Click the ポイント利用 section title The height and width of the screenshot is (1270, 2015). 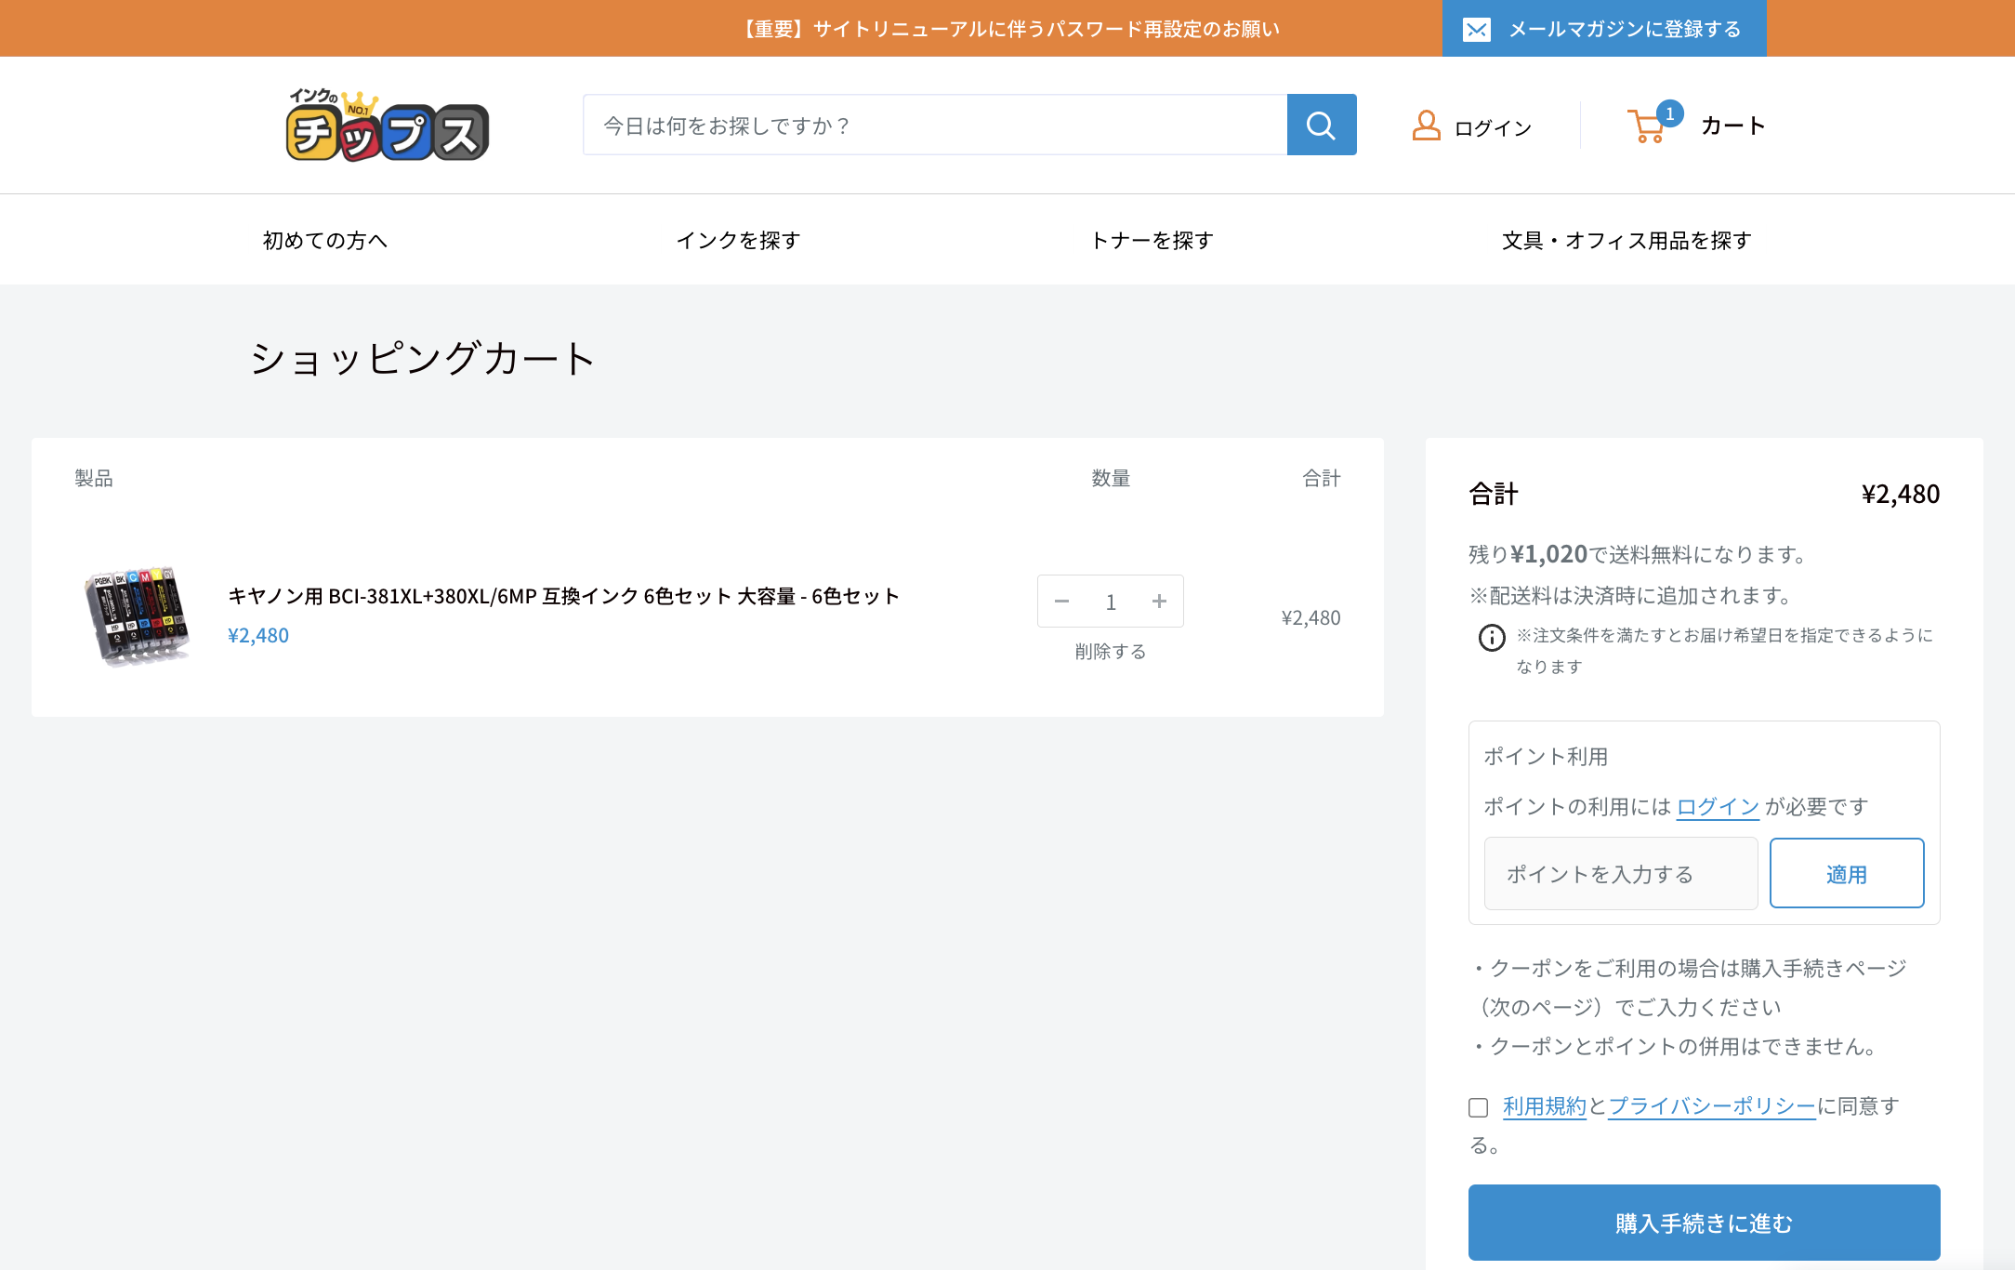pyautogui.click(x=1546, y=757)
